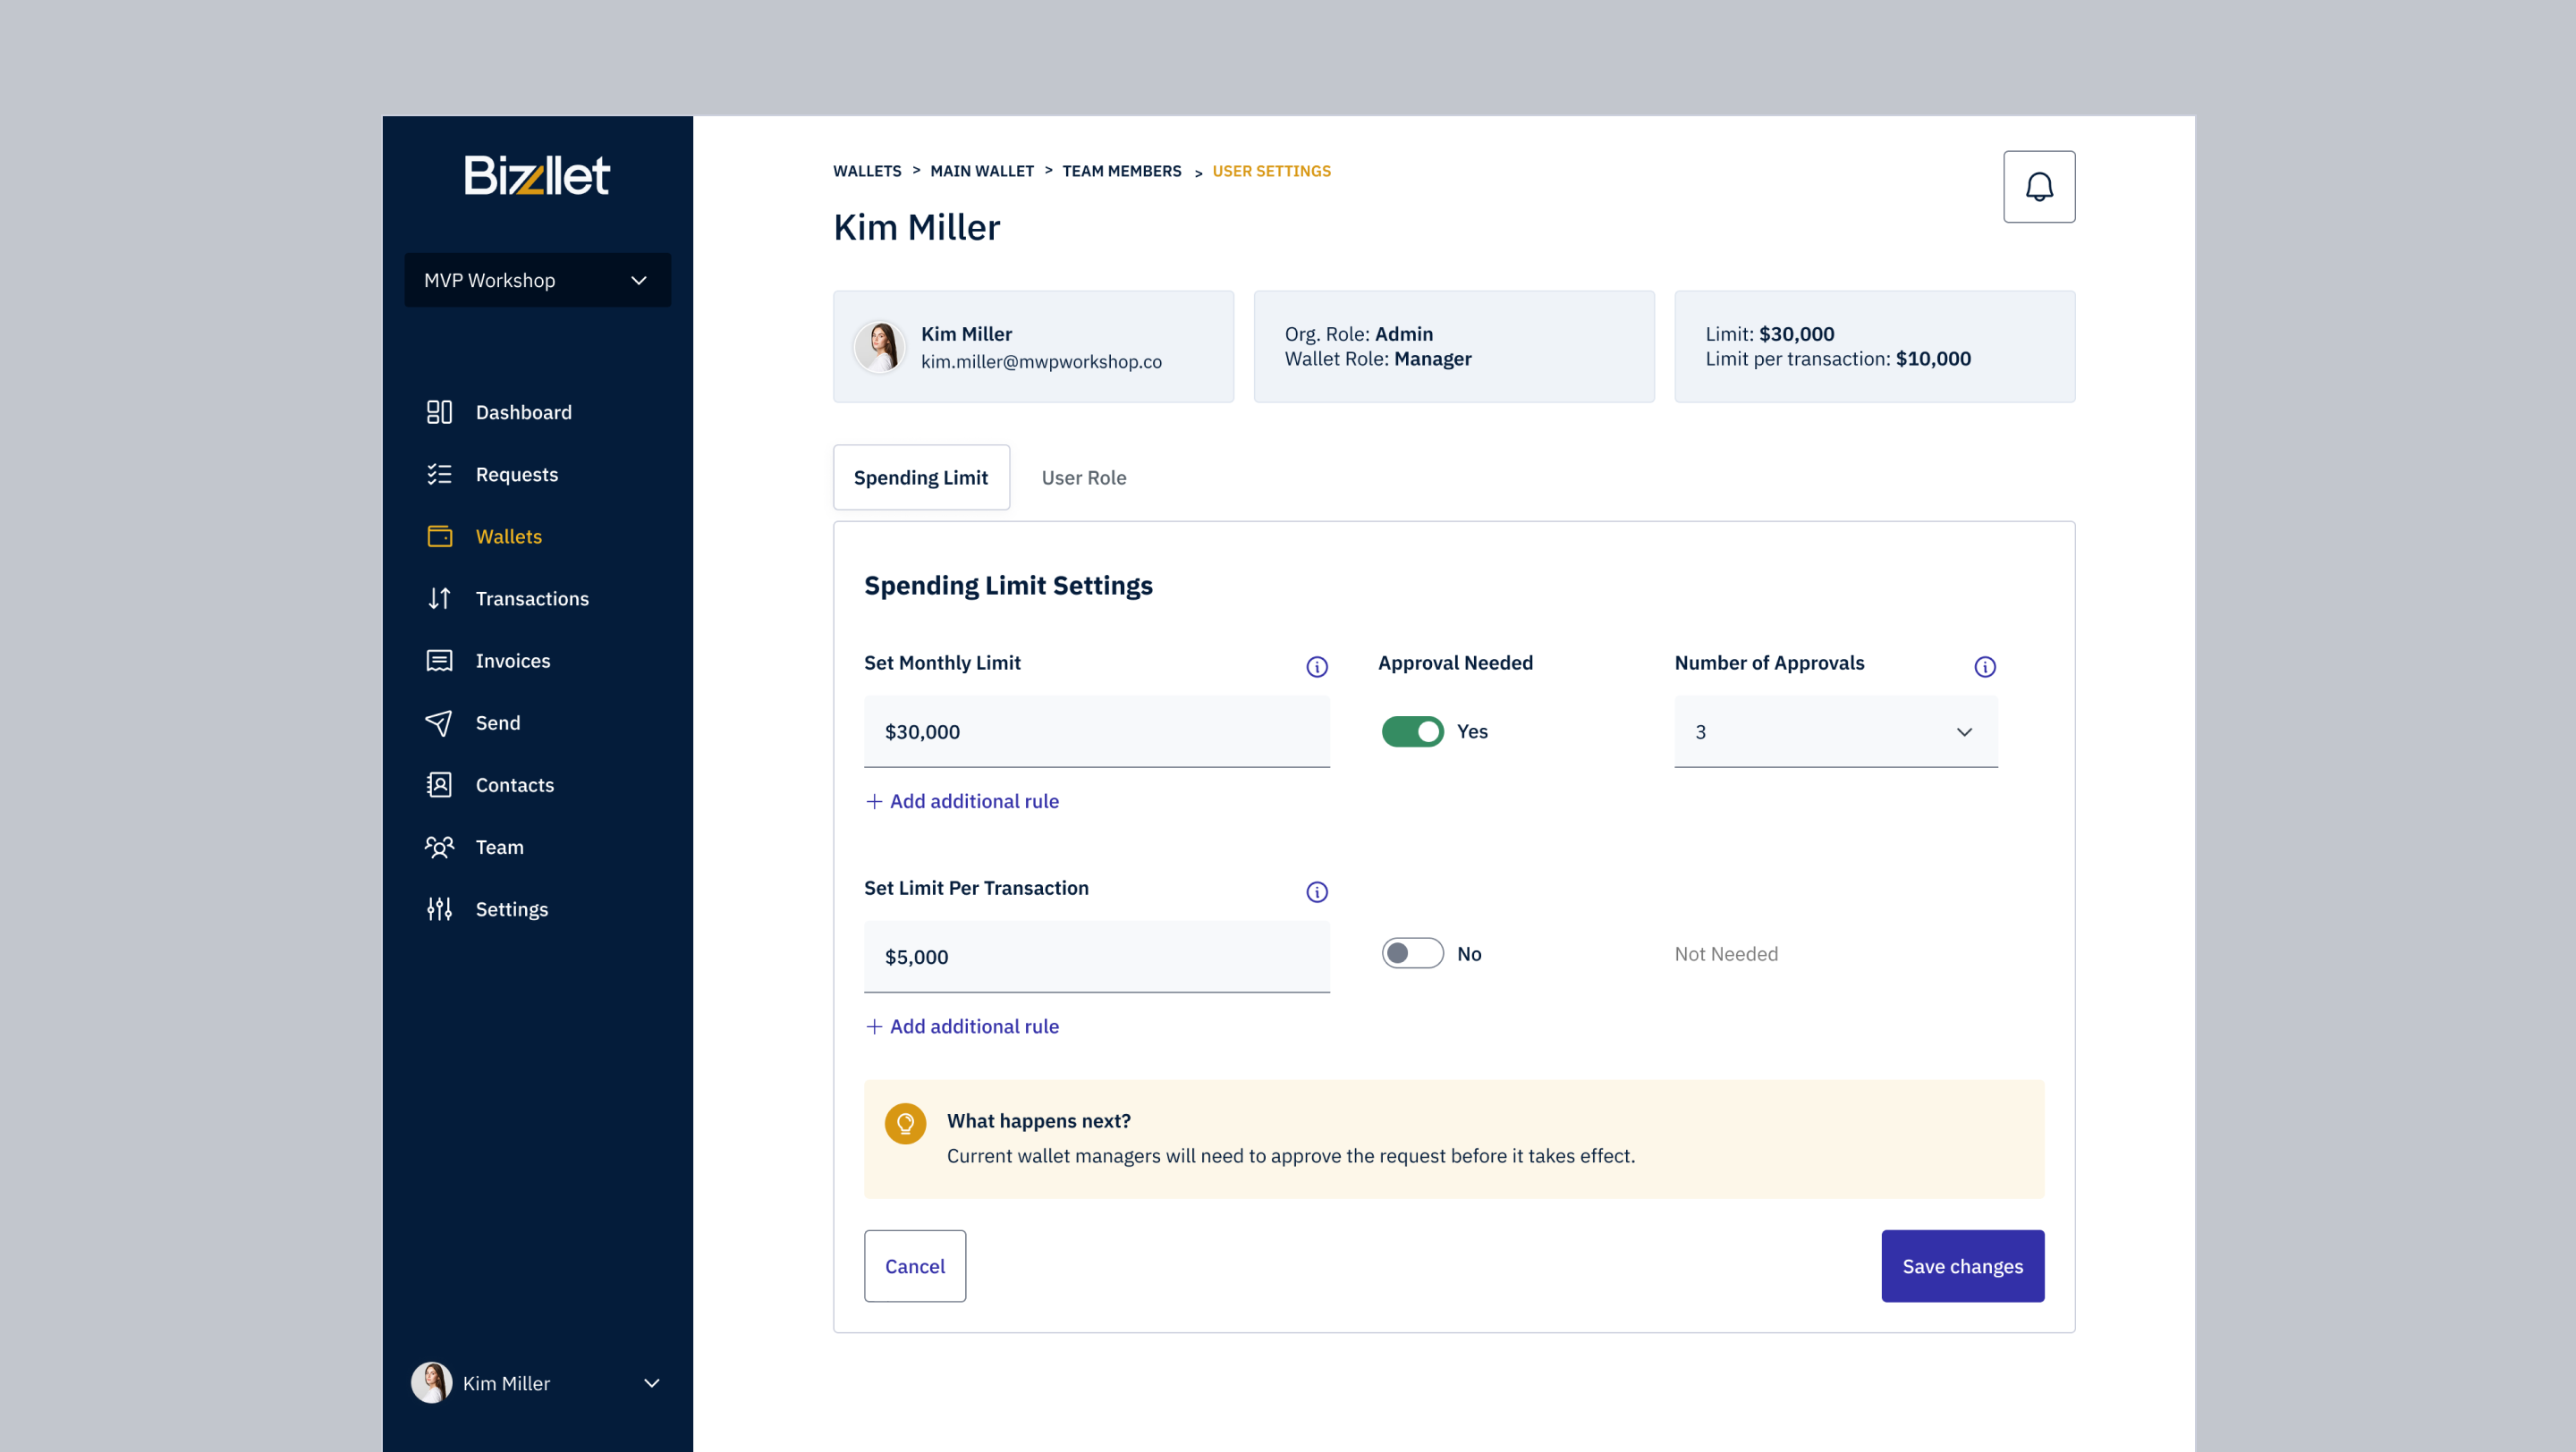Click the Send paper plane icon
2576x1452 pixels.
tap(439, 722)
